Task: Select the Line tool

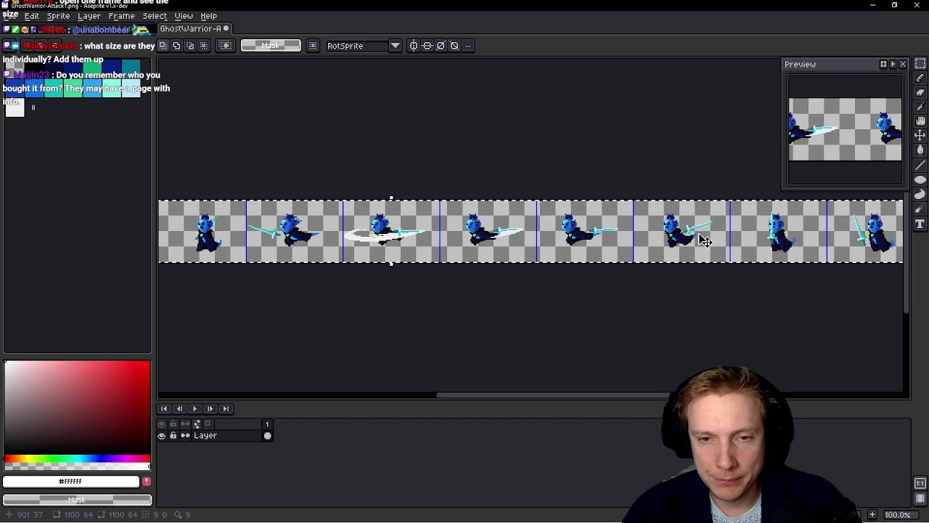Action: [x=920, y=166]
